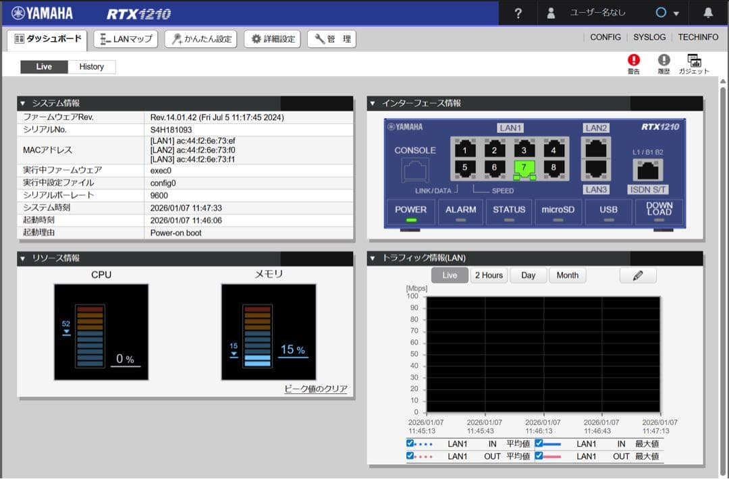Viewport: 729px width, 479px height.
Task: Collapse the システム情報 panel
Action: tap(22, 103)
